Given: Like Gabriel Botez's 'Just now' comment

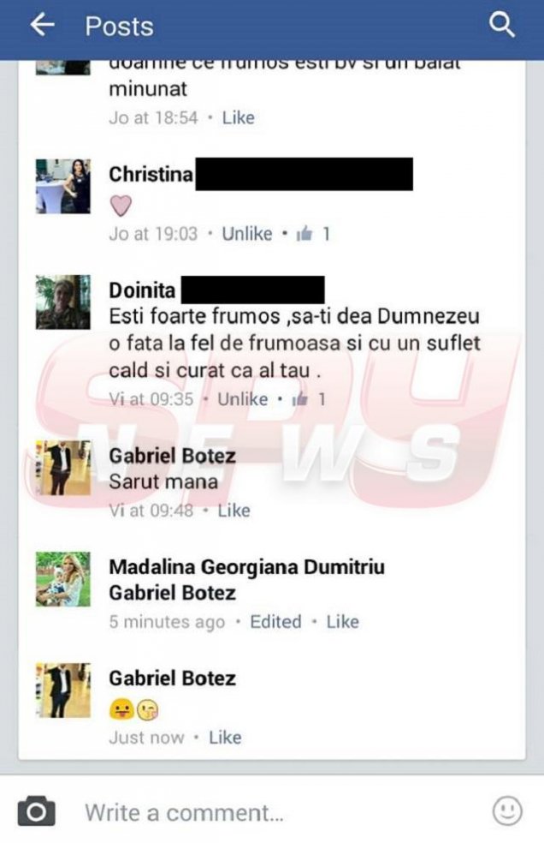Looking at the screenshot, I should (225, 737).
